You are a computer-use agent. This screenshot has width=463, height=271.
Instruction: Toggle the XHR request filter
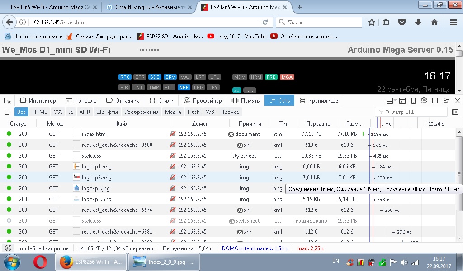pos(85,112)
